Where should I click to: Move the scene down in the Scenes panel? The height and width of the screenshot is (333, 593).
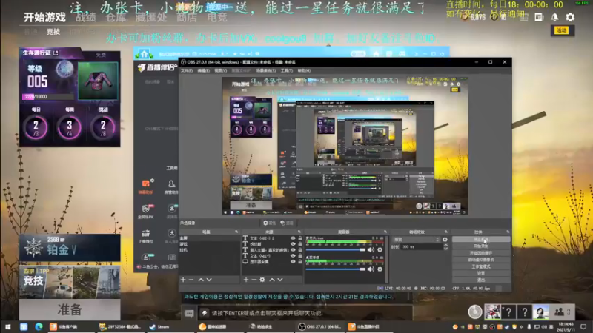tap(209, 280)
